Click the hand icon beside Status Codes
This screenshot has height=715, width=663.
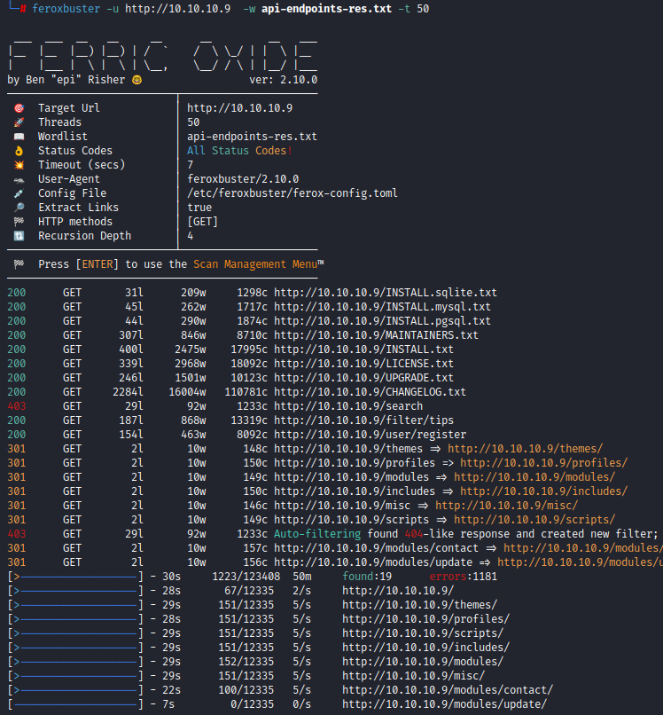19,151
